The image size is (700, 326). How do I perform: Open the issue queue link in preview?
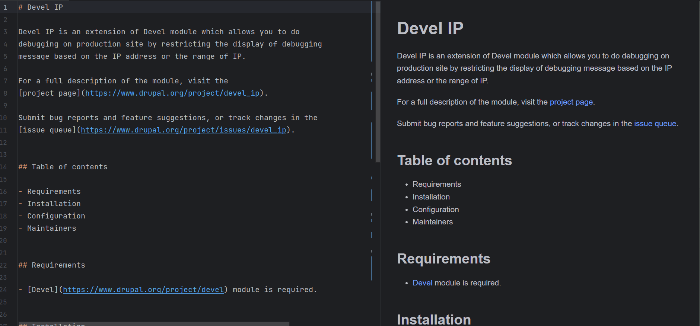655,124
